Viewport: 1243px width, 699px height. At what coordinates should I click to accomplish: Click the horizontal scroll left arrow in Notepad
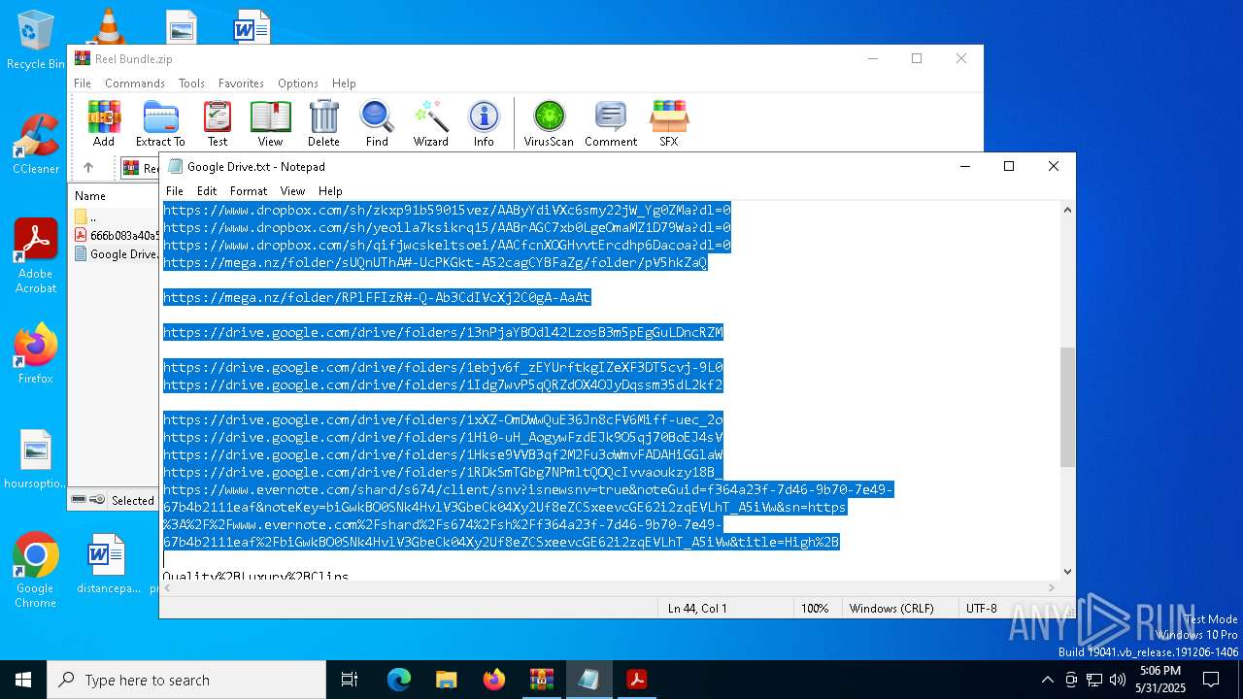point(168,587)
